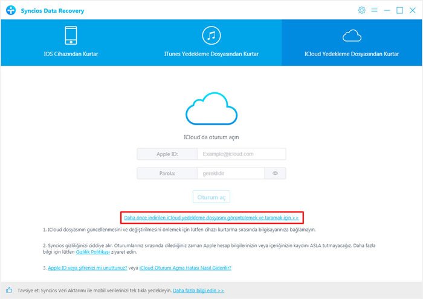
Task: Select the music note iTunes backup icon
Action: 211,35
